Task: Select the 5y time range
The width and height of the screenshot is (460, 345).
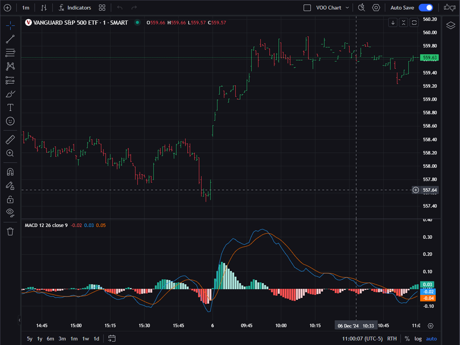Action: click(29, 339)
